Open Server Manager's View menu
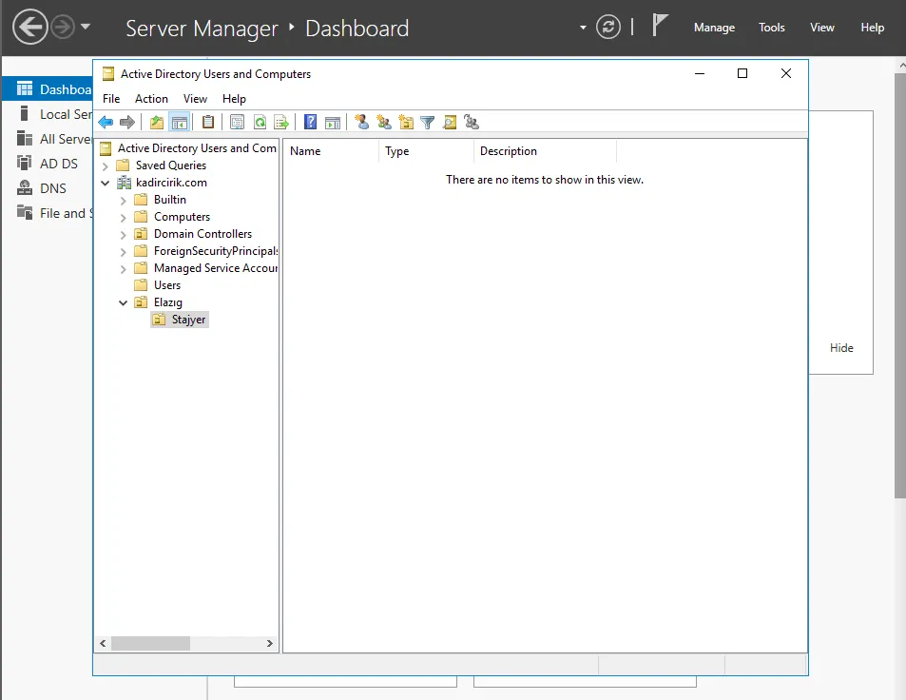 pos(821,28)
